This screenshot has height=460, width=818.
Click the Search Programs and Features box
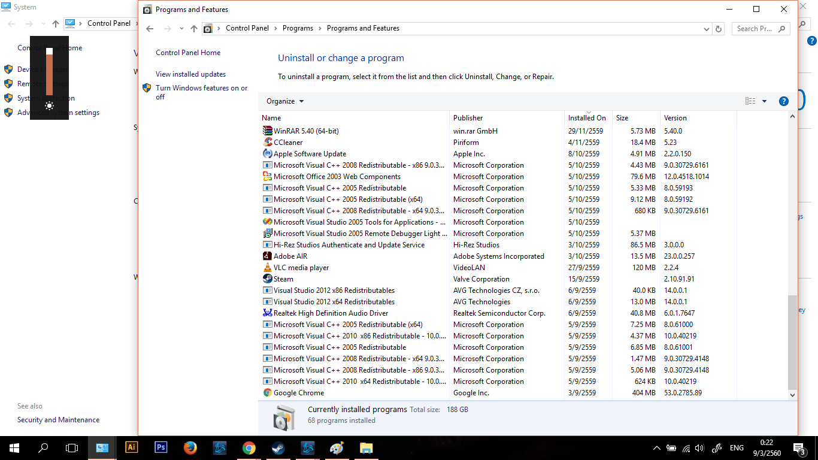761,28
